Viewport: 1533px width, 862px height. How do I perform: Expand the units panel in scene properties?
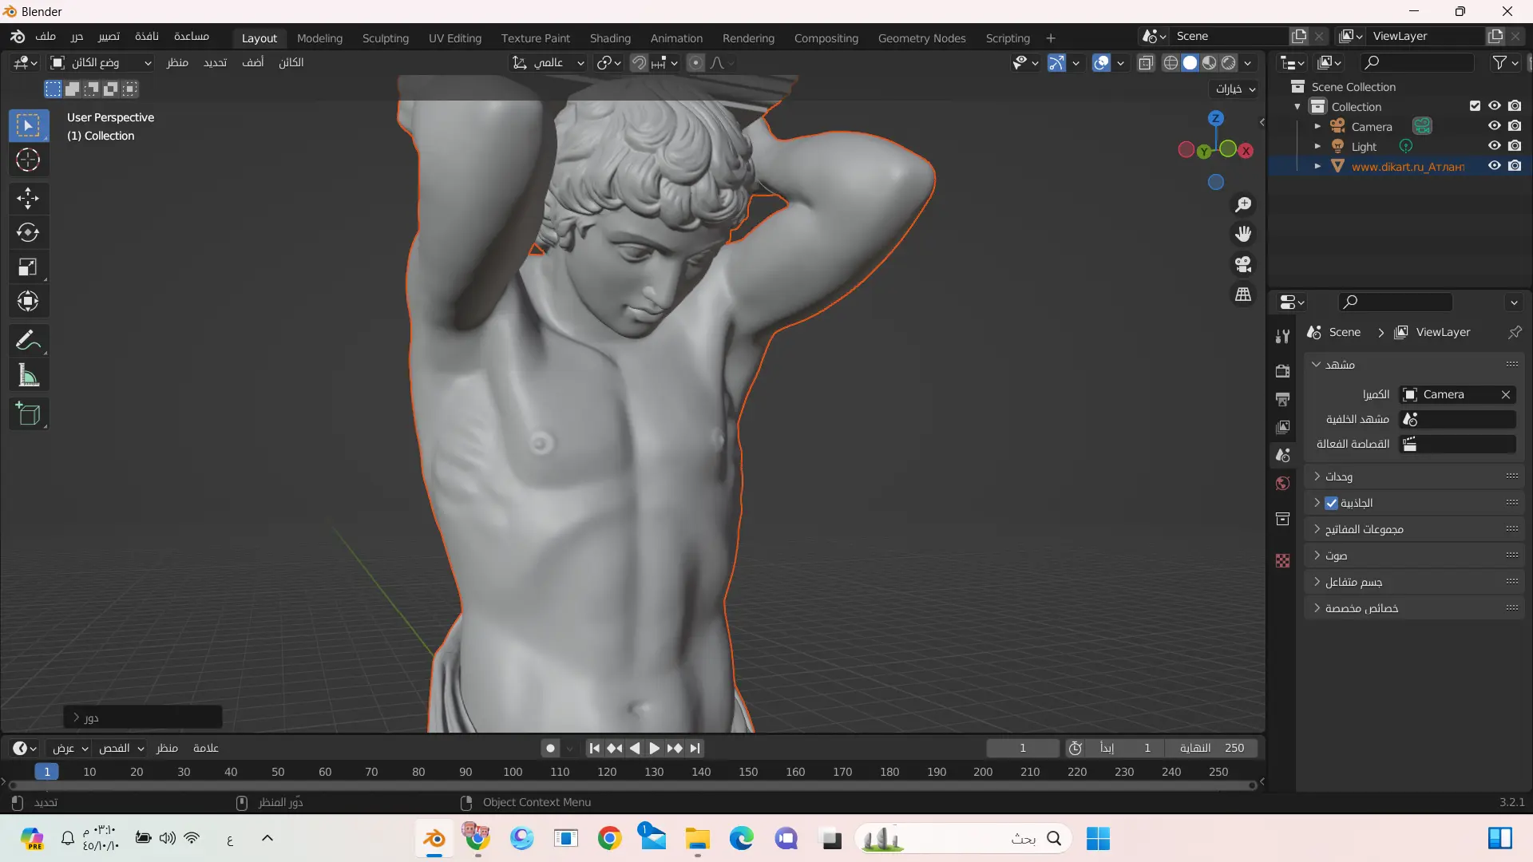point(1338,476)
